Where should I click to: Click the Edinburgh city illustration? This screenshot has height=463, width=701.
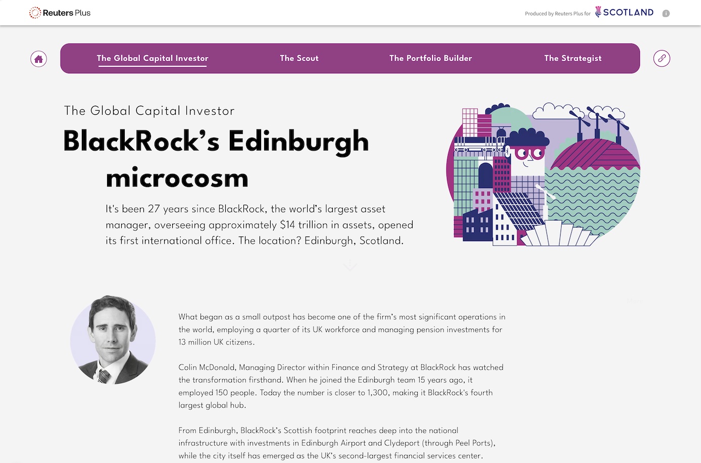pyautogui.click(x=543, y=174)
